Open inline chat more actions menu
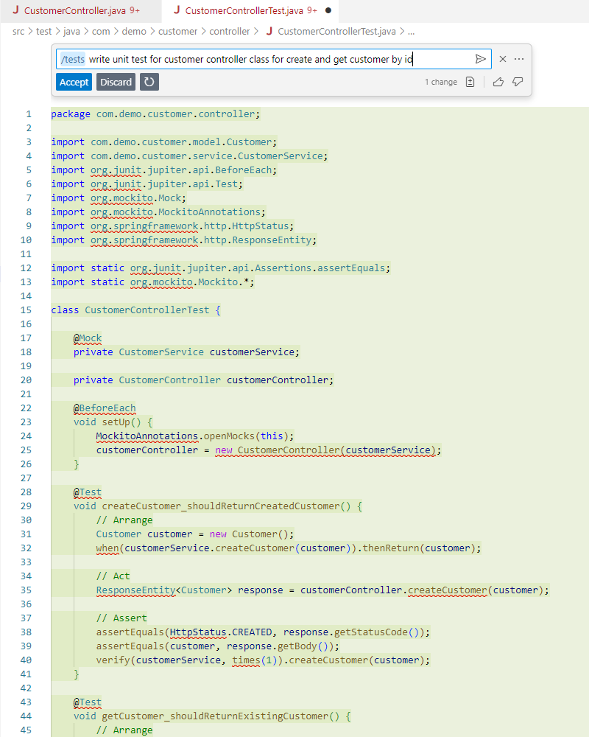 519,59
